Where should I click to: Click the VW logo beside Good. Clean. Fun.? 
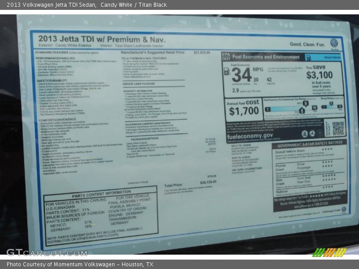click(x=334, y=43)
